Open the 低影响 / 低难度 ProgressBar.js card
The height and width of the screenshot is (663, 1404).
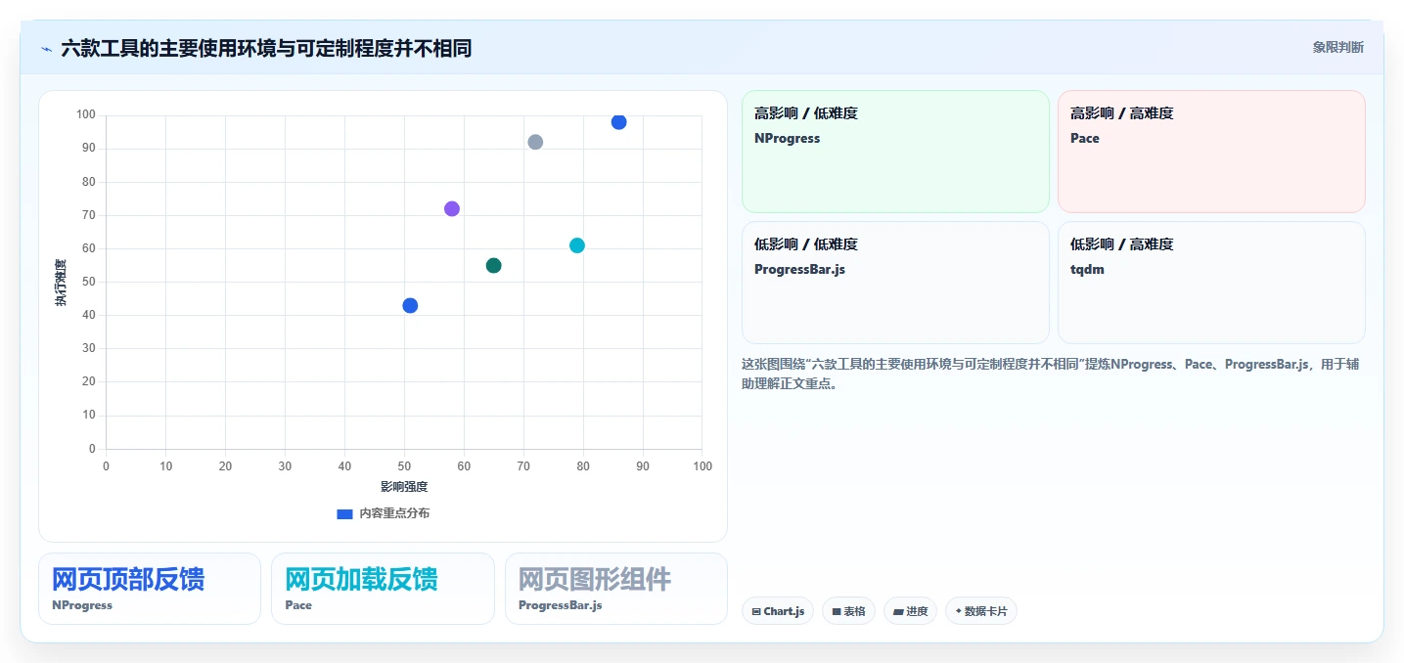pos(895,283)
